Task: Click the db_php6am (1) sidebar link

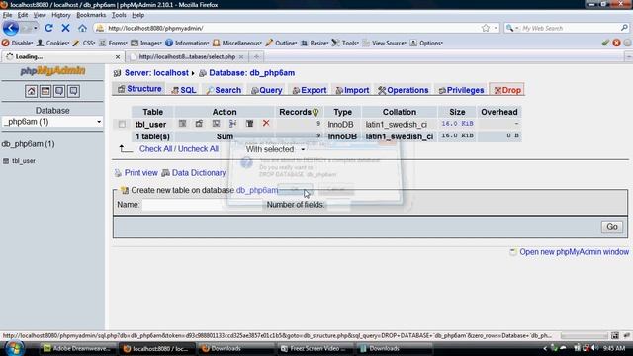Action: (x=28, y=144)
